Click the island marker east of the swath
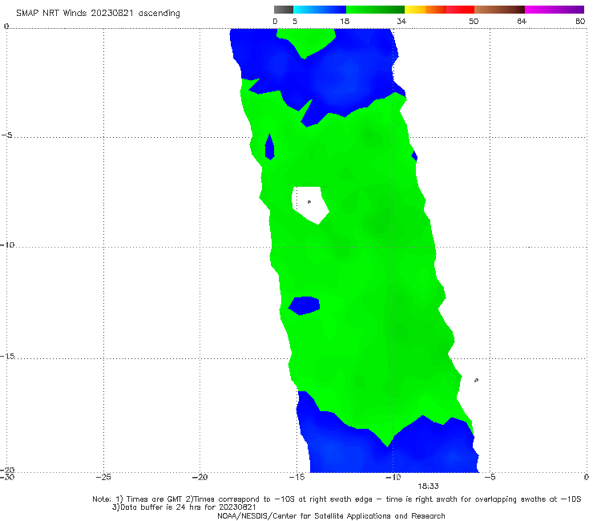The image size is (593, 521). coord(476,380)
